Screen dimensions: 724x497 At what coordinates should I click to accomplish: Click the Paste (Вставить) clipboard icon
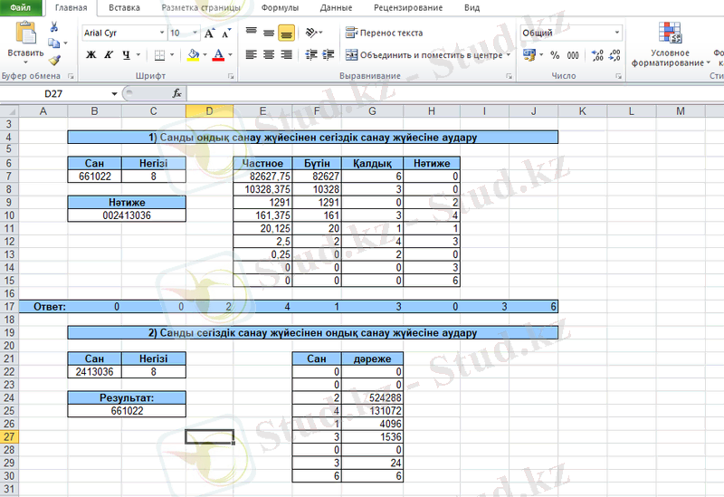(26, 36)
